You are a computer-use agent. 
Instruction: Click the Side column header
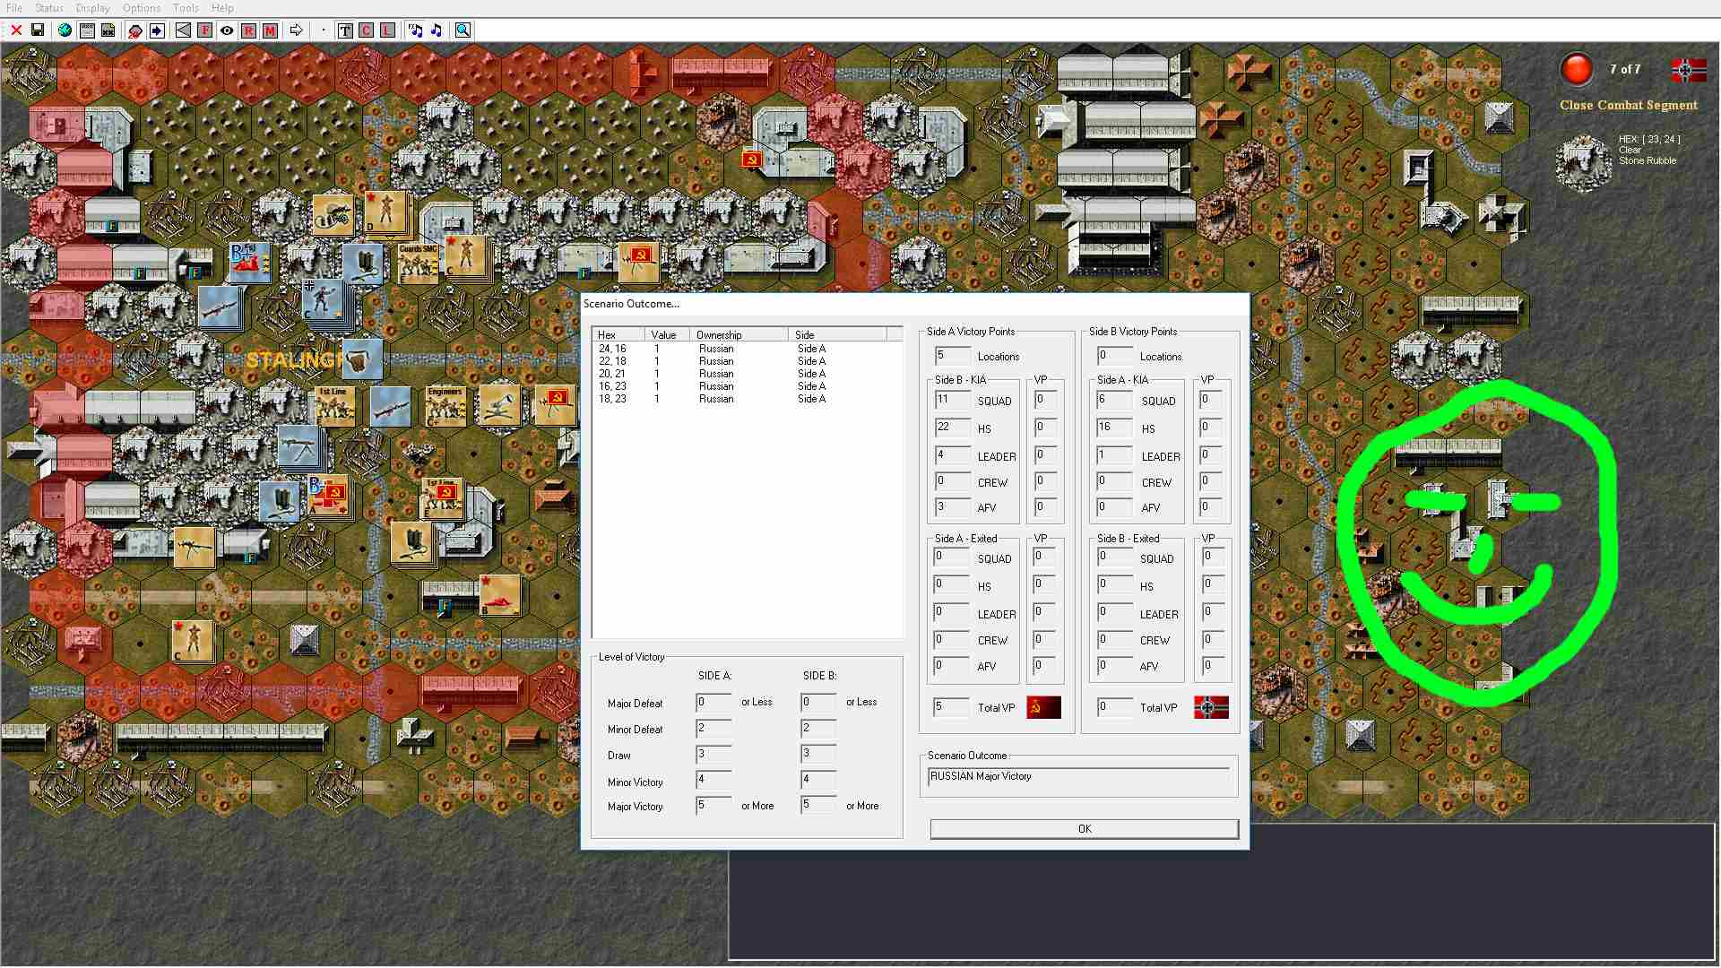(837, 334)
